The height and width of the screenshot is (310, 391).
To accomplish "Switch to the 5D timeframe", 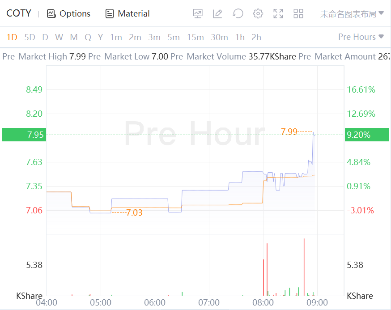I will point(30,37).
